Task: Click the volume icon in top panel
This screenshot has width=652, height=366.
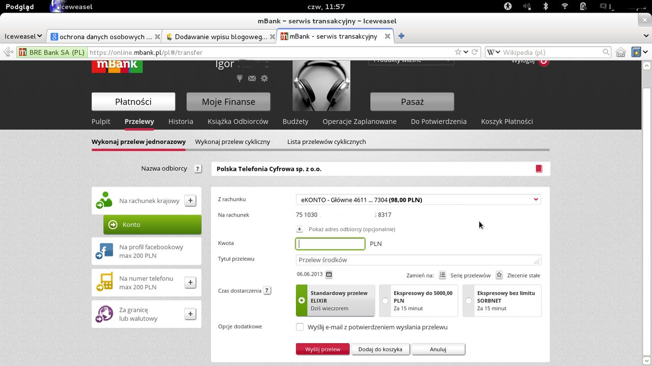Action: tap(527, 6)
